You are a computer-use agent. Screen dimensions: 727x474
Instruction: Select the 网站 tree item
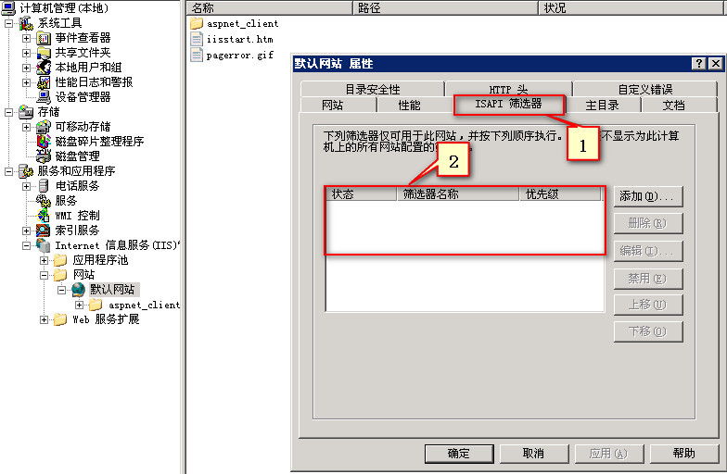(83, 275)
